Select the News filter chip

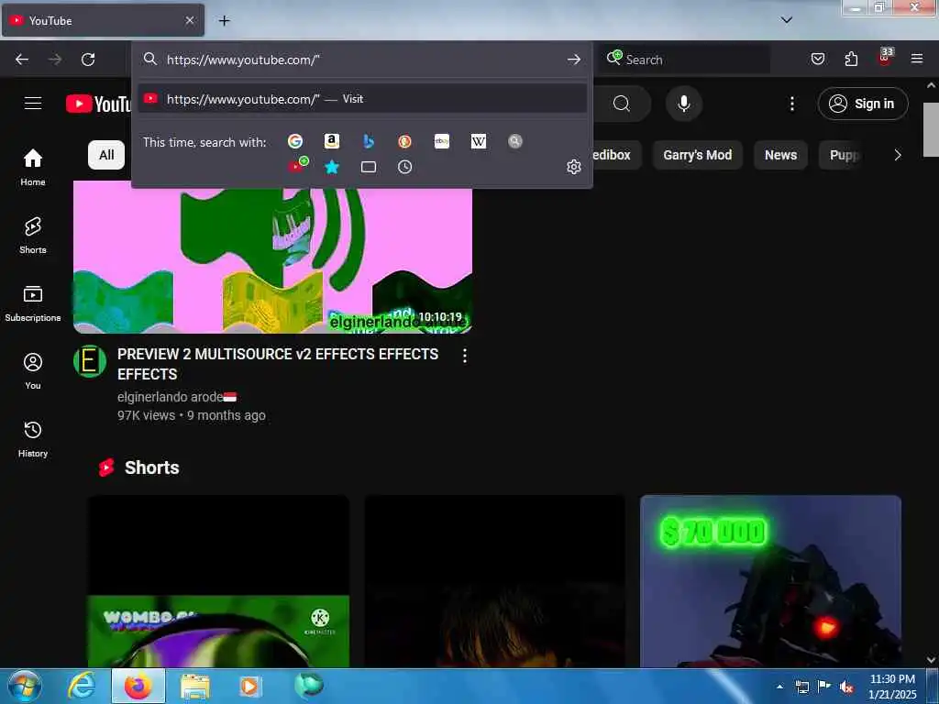780,155
